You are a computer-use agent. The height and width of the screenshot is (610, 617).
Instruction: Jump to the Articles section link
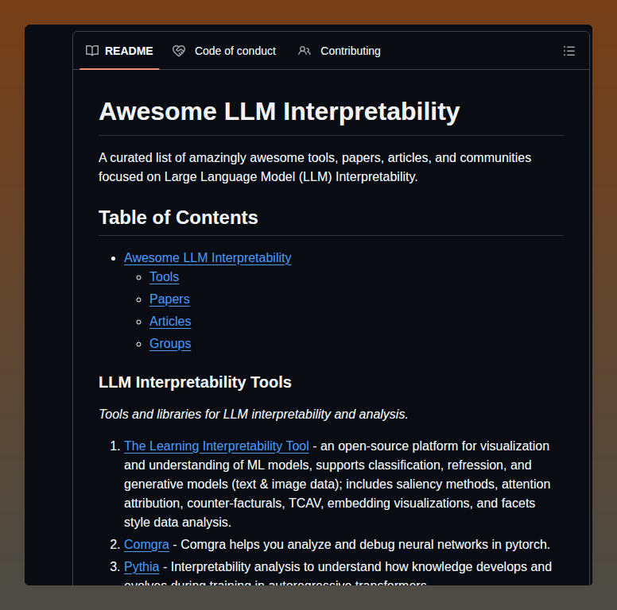pos(170,322)
